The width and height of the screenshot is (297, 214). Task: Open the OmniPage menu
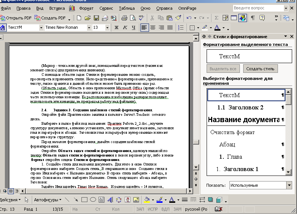[187, 8]
